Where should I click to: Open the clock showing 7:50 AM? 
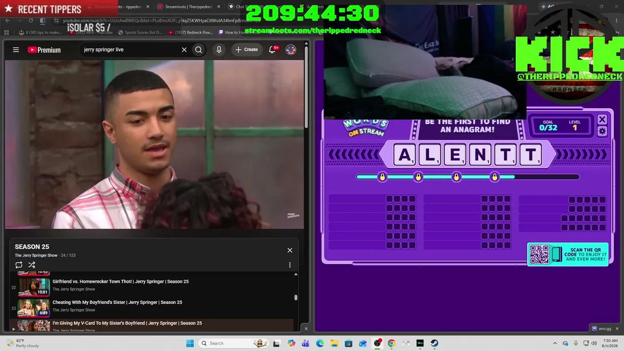610,343
